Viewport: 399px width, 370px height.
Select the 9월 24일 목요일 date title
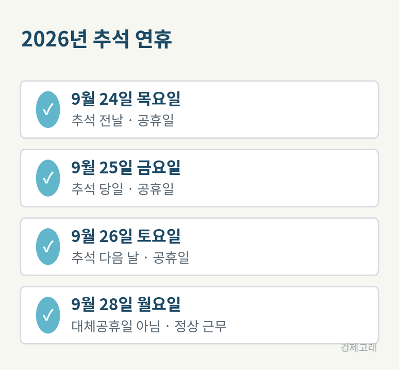[126, 99]
